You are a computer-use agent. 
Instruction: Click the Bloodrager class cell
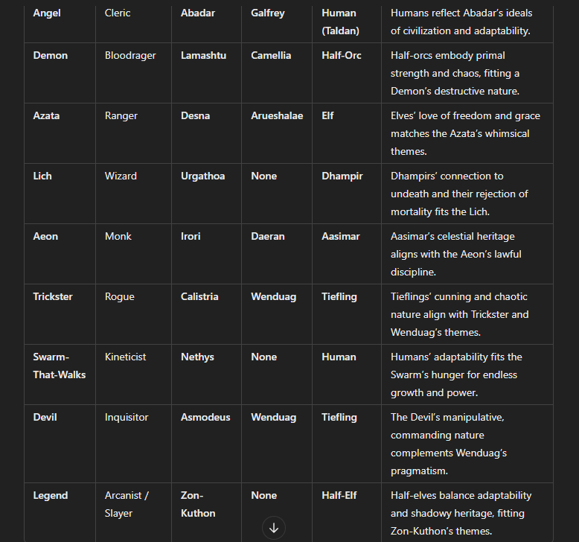[129, 56]
